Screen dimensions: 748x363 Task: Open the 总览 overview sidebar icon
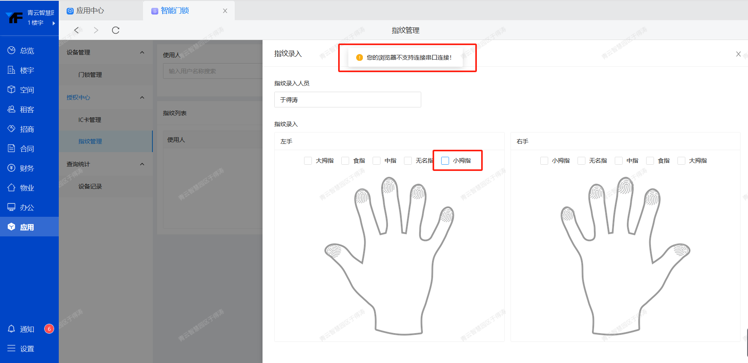coord(11,50)
